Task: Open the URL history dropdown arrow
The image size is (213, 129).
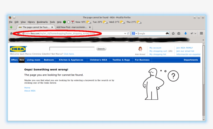Action: (x=125, y=34)
